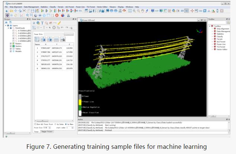Switch to the Danger Points tab

tap(47, 132)
